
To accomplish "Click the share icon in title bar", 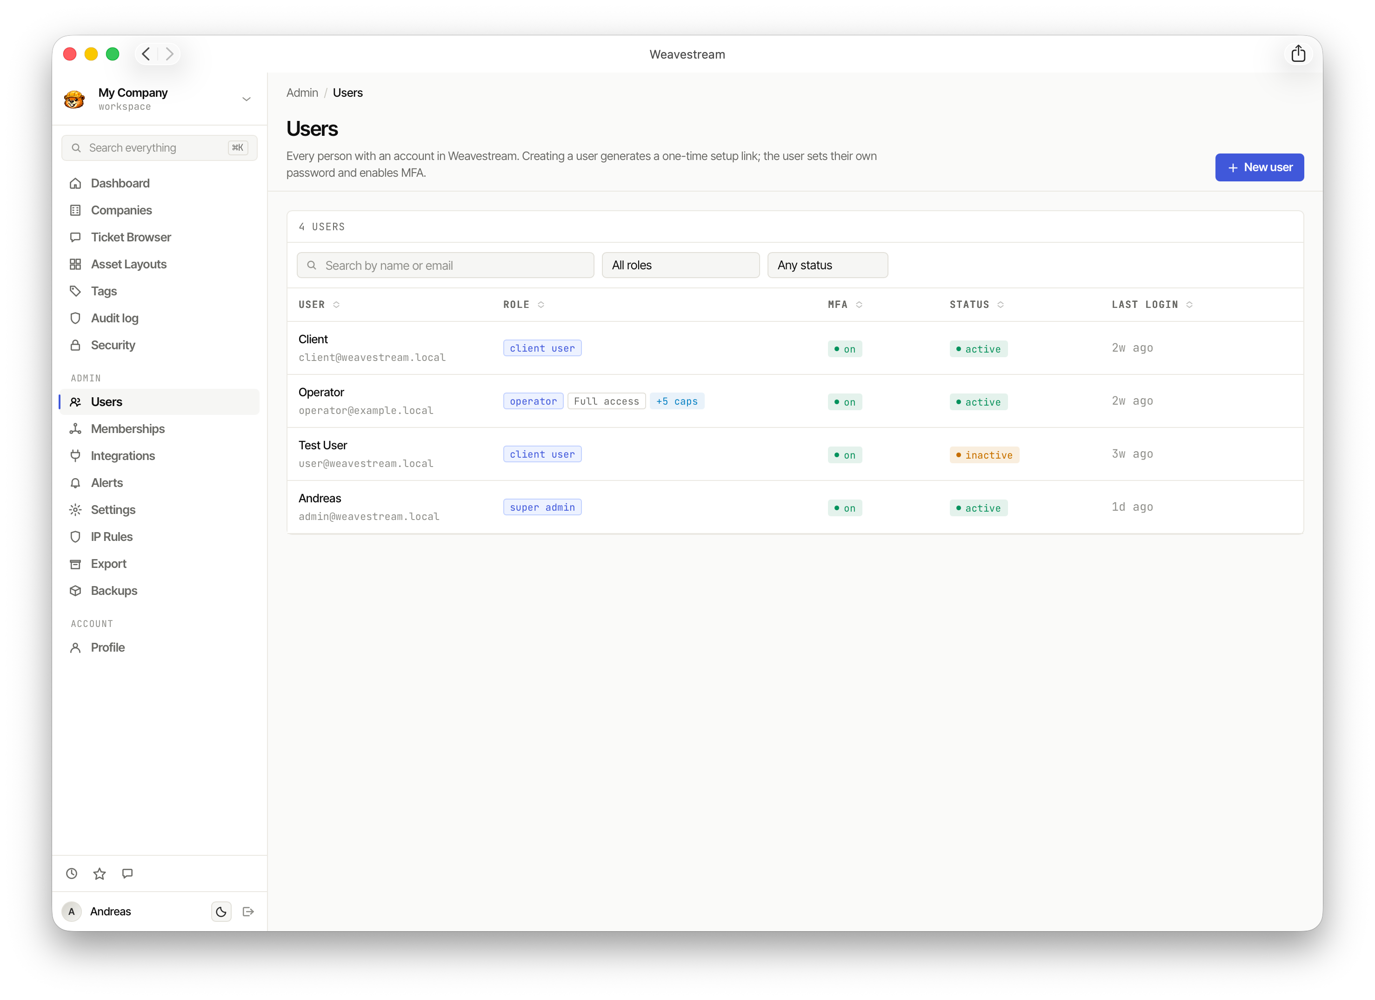I will (x=1298, y=54).
